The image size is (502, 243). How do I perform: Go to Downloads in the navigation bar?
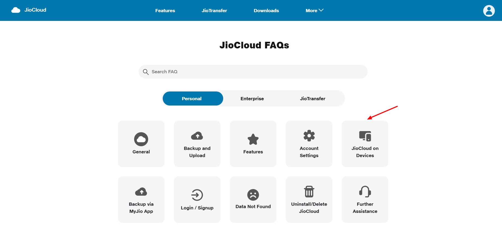266,11
